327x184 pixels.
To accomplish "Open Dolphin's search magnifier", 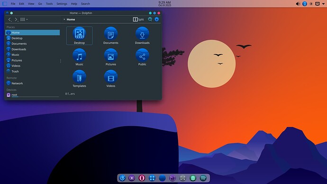I will (x=150, y=19).
